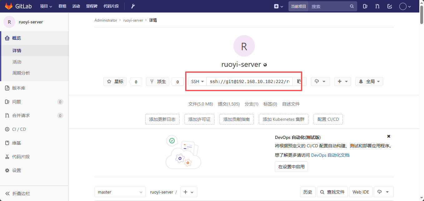This screenshot has width=424, height=201.
Task: Go to the 群组 menu item
Action: click(62, 6)
